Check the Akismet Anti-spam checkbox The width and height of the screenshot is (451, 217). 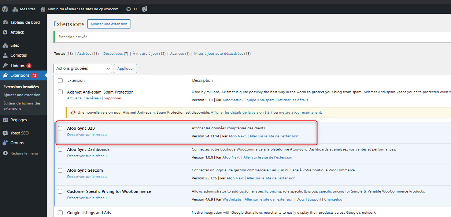pyautogui.click(x=60, y=92)
